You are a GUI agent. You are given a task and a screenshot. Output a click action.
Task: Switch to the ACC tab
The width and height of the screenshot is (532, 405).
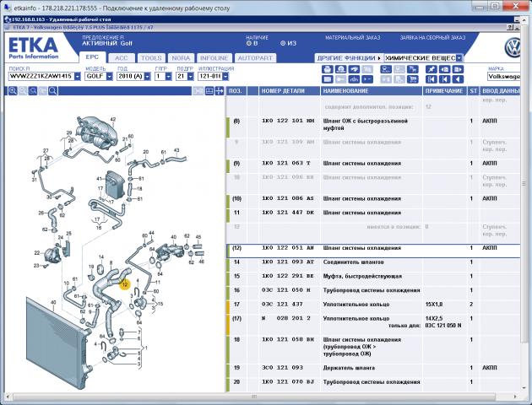tap(122, 58)
